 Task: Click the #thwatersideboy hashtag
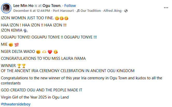coord(16,104)
